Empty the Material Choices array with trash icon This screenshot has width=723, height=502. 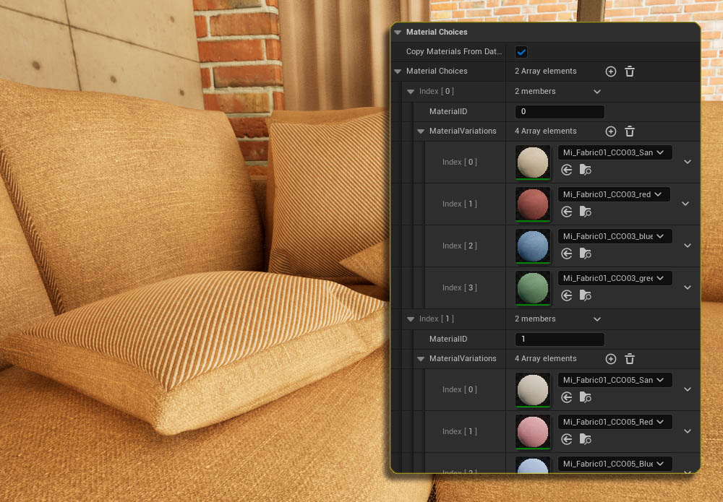pyautogui.click(x=630, y=72)
